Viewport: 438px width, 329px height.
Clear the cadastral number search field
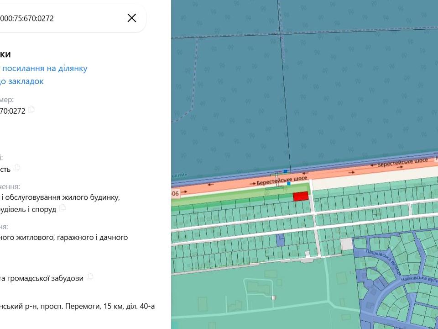[x=131, y=18]
